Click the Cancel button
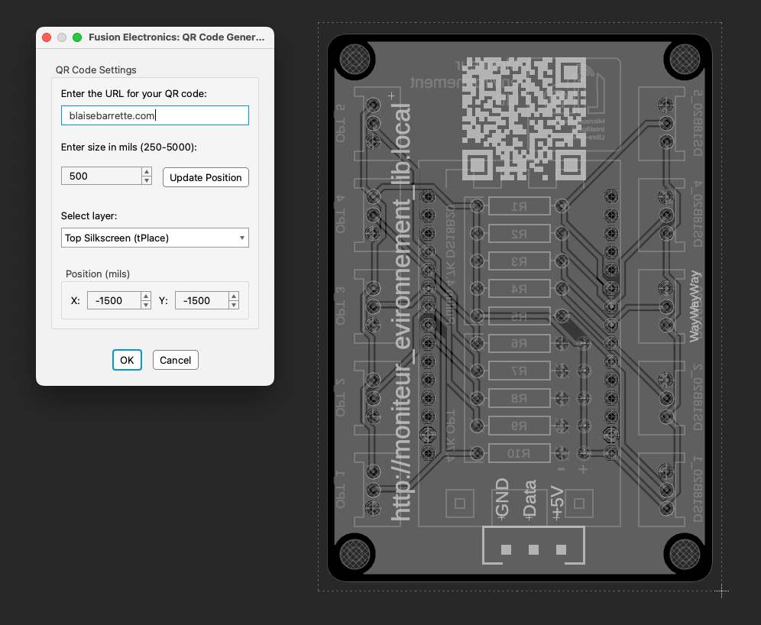761x625 pixels. tap(175, 360)
